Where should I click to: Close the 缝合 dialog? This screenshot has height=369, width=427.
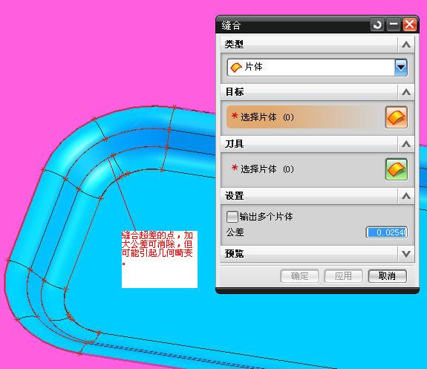point(410,25)
